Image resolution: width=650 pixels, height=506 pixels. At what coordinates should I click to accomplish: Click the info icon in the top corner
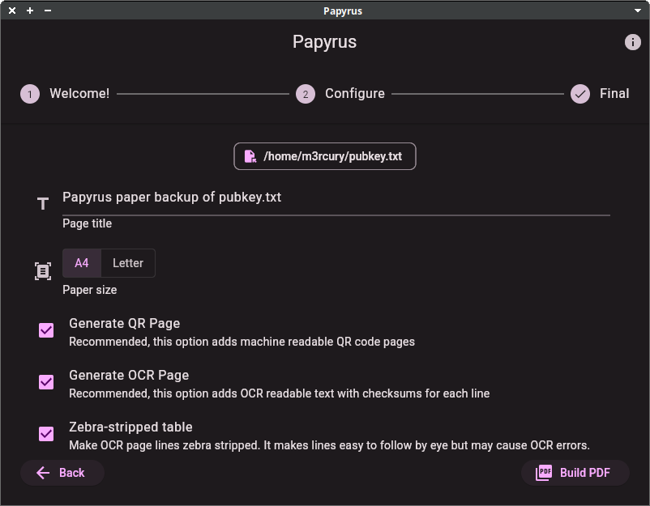click(x=633, y=42)
